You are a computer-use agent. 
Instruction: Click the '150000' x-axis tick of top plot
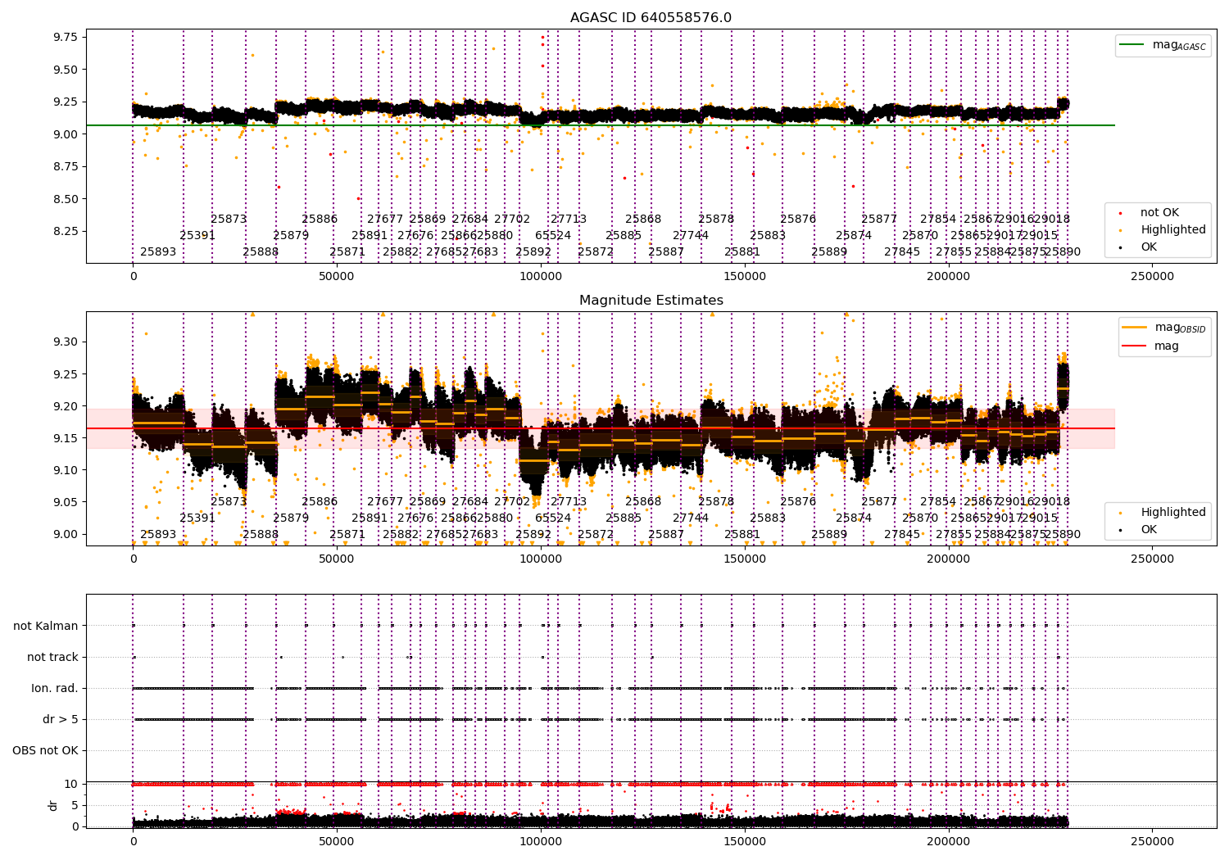tap(745, 277)
